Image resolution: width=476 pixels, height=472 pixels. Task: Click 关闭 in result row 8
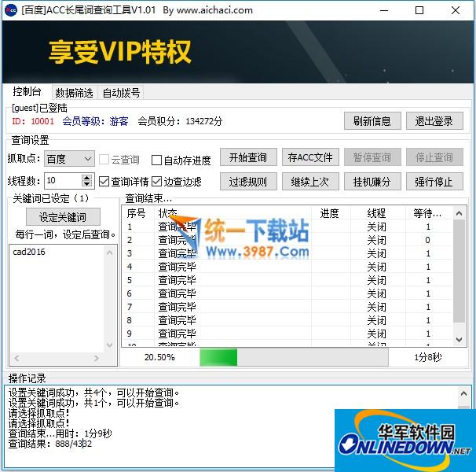[x=377, y=320]
